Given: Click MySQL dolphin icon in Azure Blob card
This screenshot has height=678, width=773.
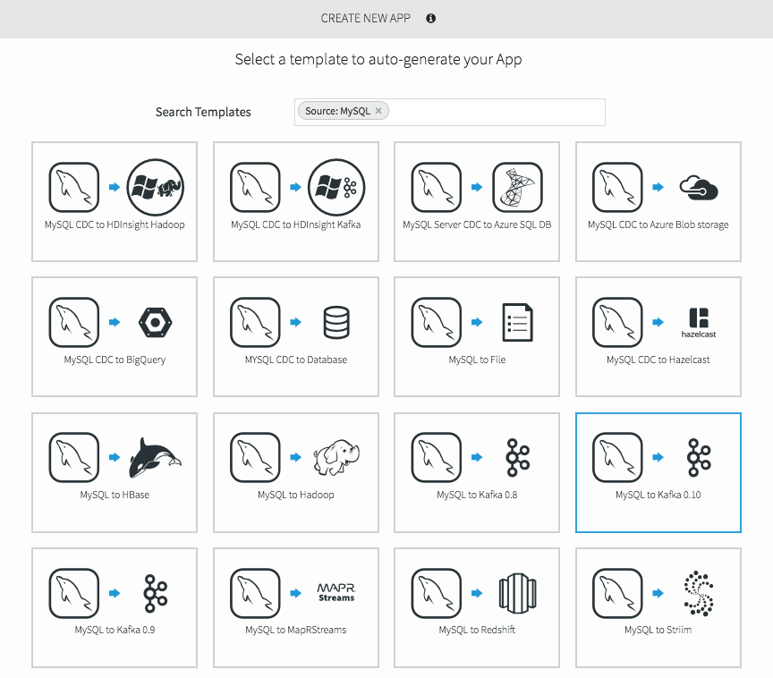Looking at the screenshot, I should (x=617, y=187).
